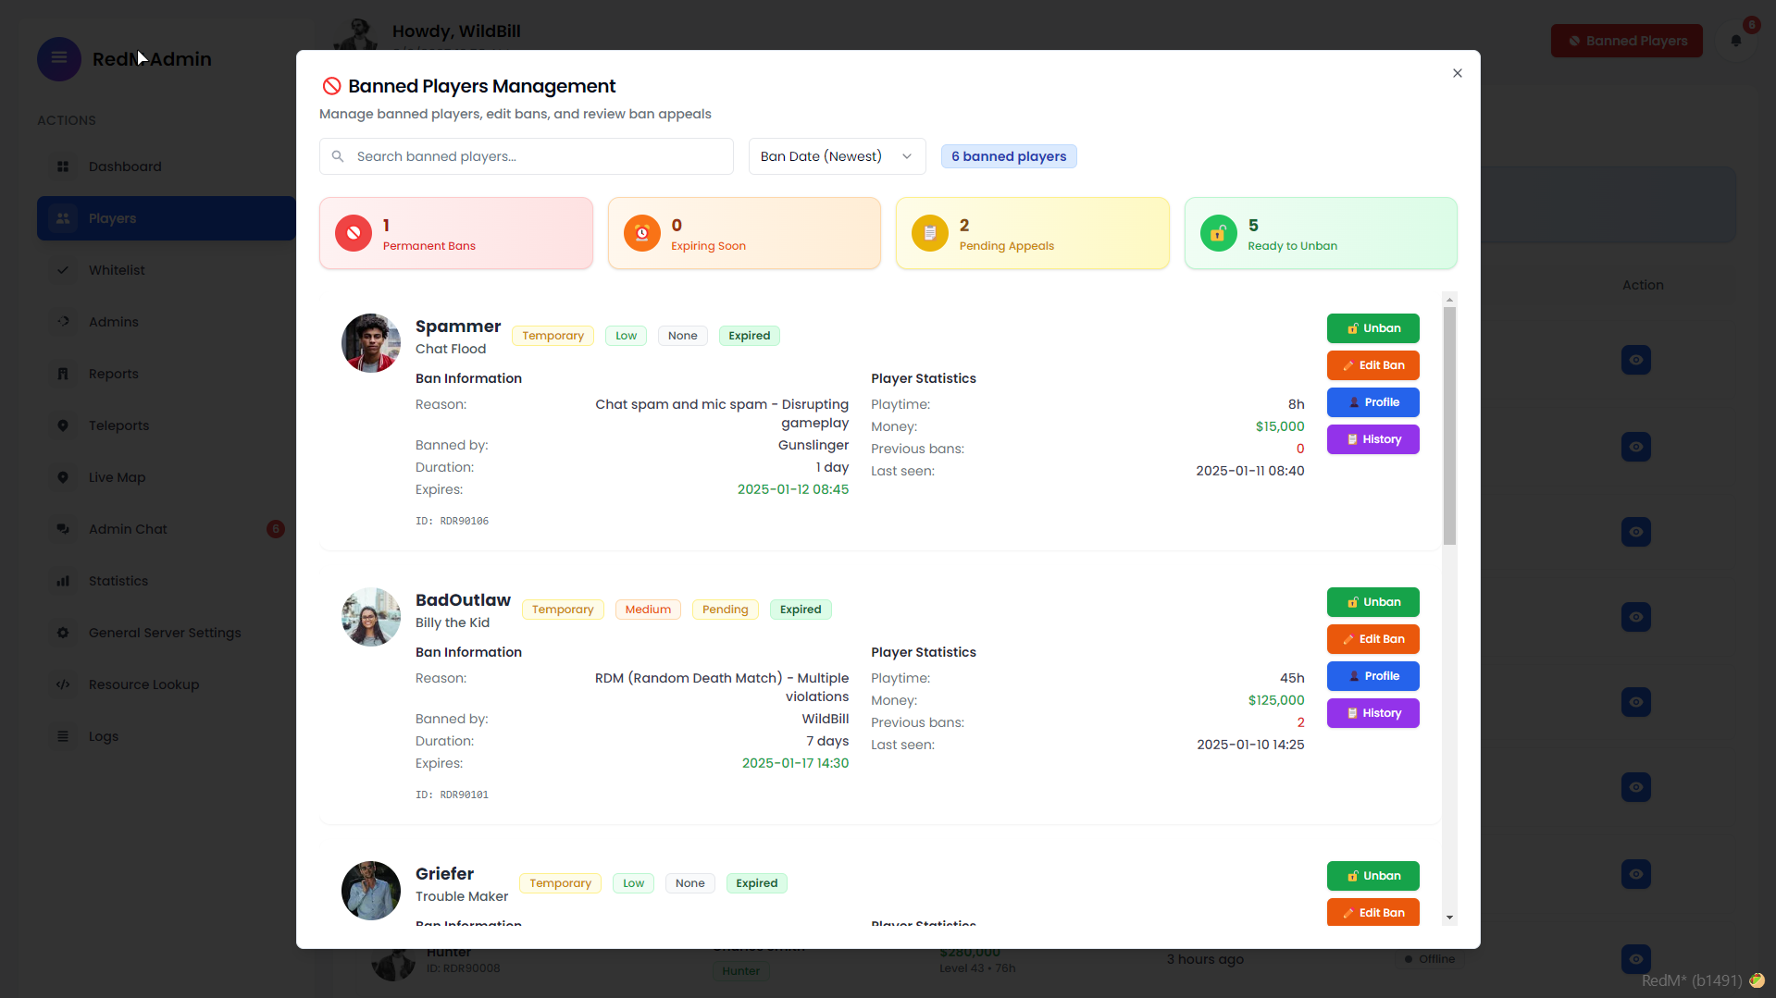Unban the player Griefer

tap(1372, 876)
